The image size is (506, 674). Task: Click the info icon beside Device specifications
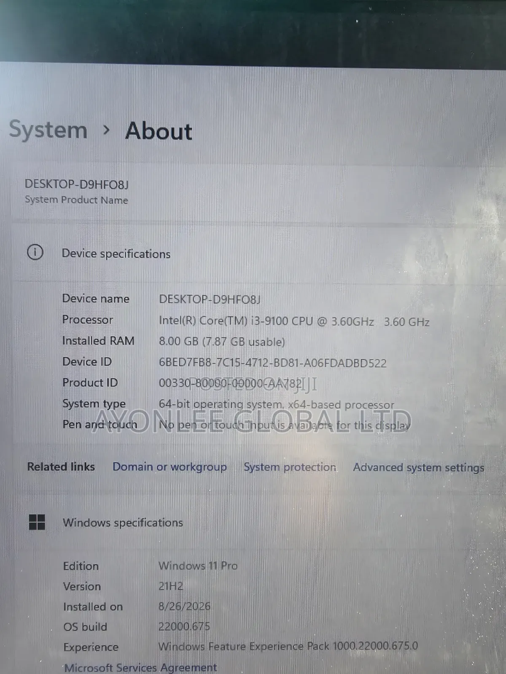coord(35,252)
